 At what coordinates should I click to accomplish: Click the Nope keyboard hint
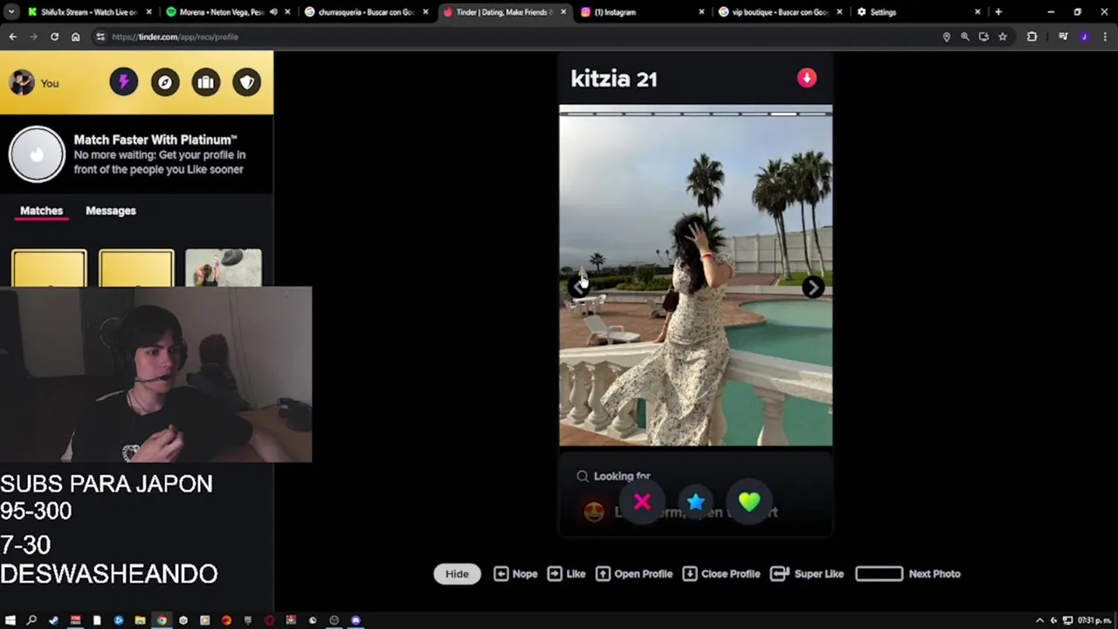click(x=515, y=574)
